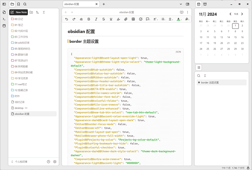Insert a checkbox task from toolbar
The image size is (252, 170).
coord(141,19)
